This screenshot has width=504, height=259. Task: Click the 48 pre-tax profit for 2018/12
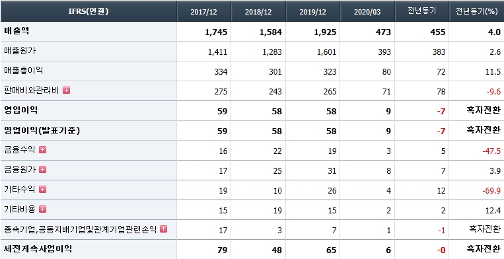point(277,250)
